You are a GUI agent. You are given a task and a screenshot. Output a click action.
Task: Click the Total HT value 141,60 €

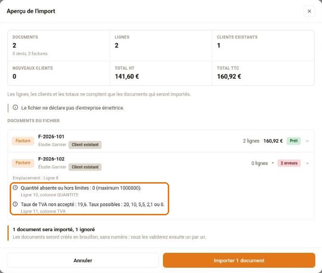127,76
